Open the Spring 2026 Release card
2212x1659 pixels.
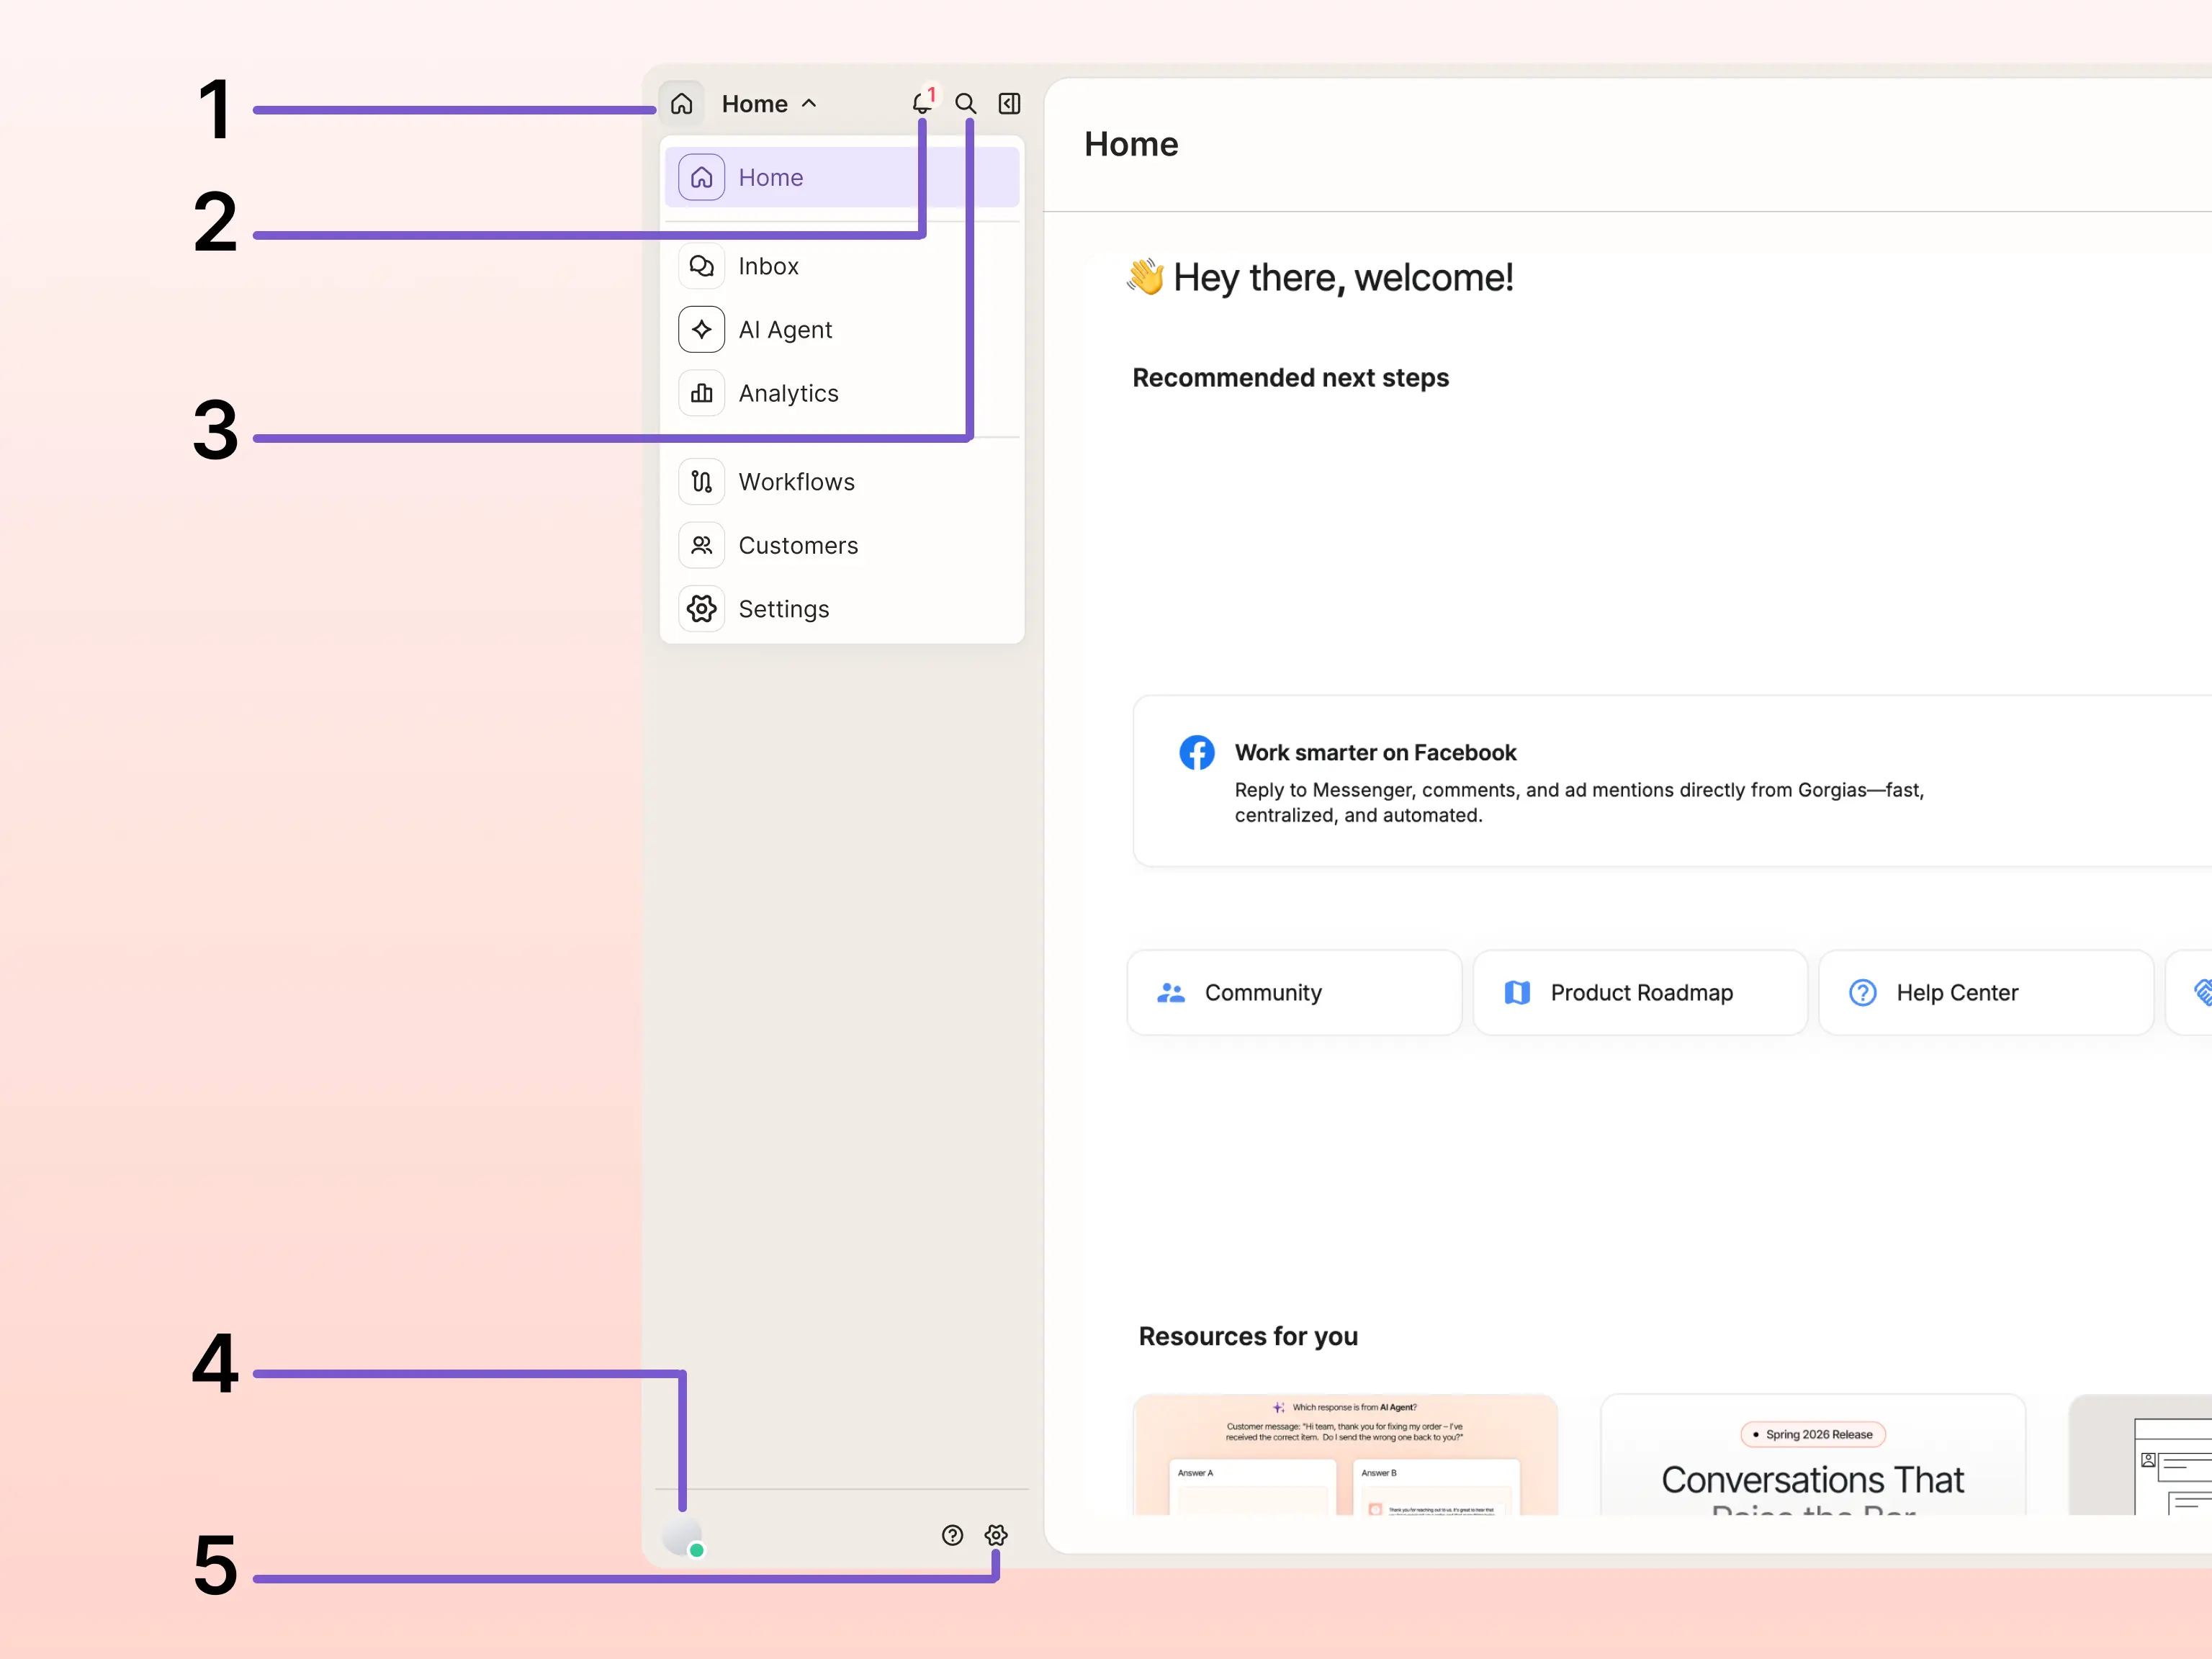pos(1813,1455)
